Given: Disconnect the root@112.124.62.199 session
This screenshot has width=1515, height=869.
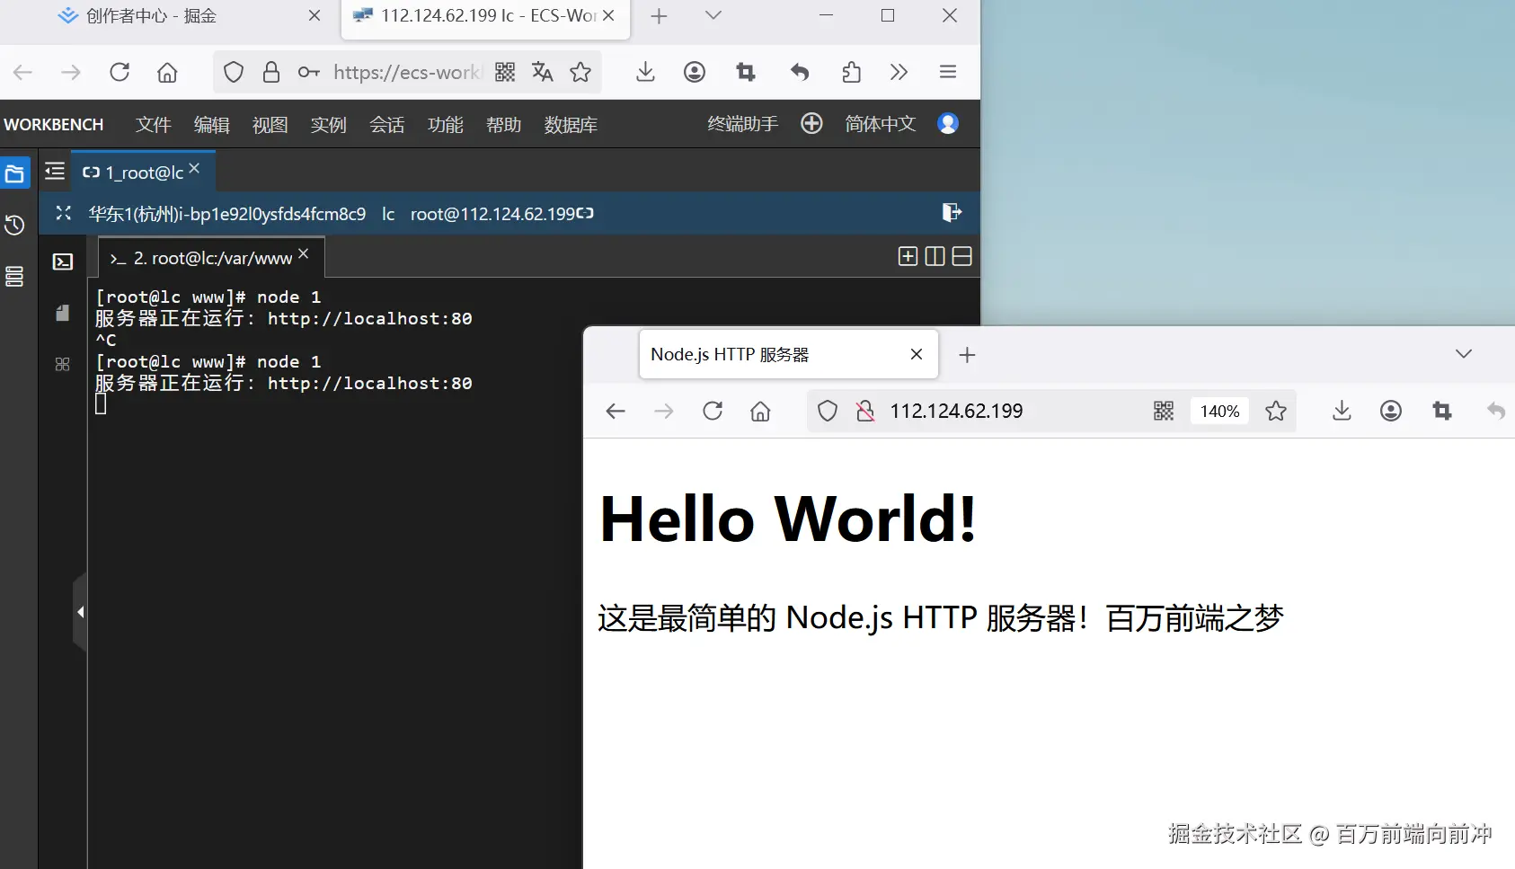Looking at the screenshot, I should point(952,213).
